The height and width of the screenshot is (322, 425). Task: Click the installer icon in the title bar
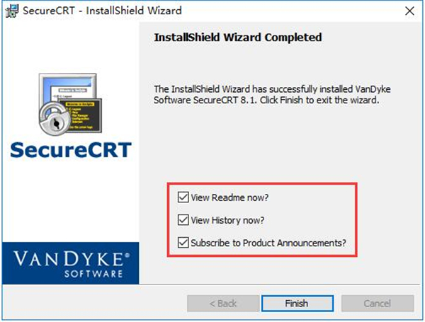coord(12,11)
